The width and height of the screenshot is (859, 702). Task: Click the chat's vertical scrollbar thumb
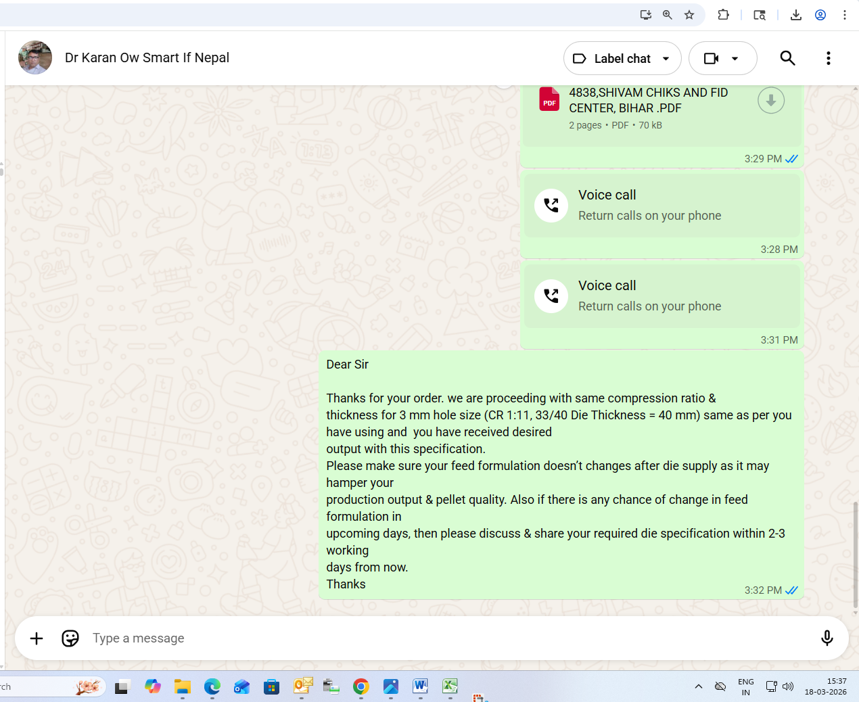tap(855, 555)
